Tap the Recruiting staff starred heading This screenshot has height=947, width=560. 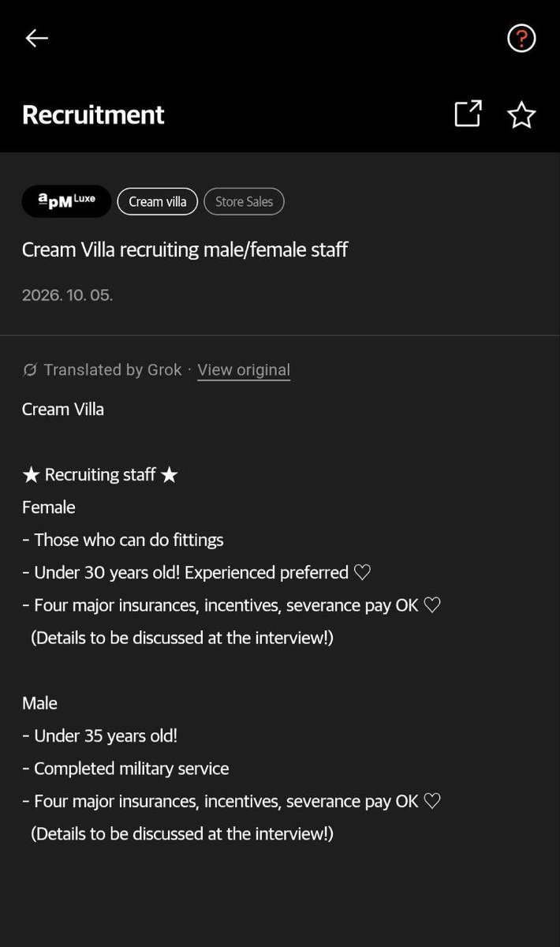[x=100, y=474]
